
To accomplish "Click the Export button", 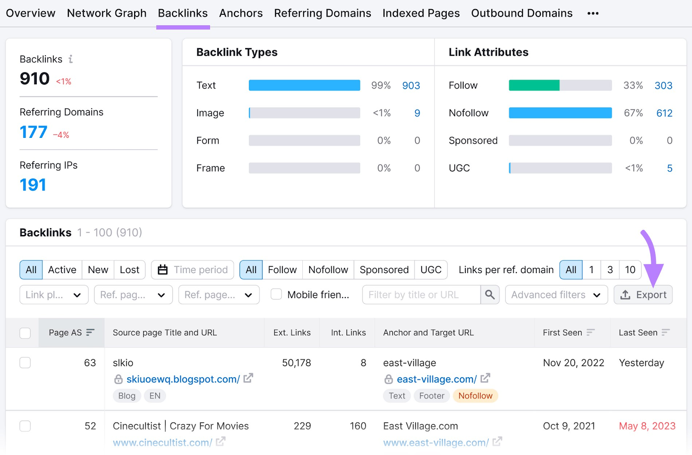I will (643, 294).
